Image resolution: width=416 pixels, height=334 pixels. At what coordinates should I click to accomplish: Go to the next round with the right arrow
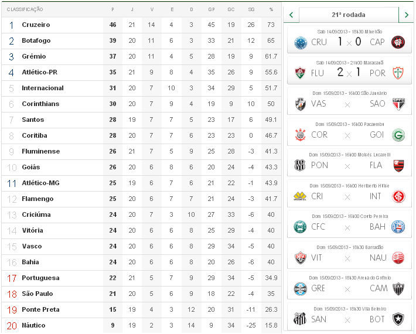[407, 15]
